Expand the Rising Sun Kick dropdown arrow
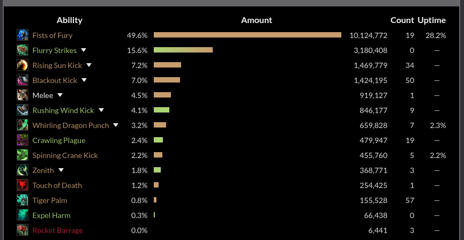 click(x=89, y=65)
